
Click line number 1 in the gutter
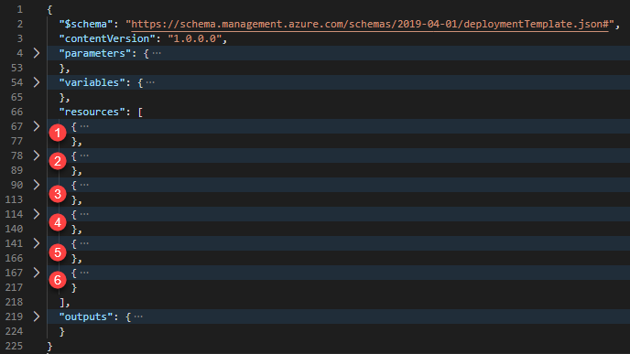coord(20,9)
